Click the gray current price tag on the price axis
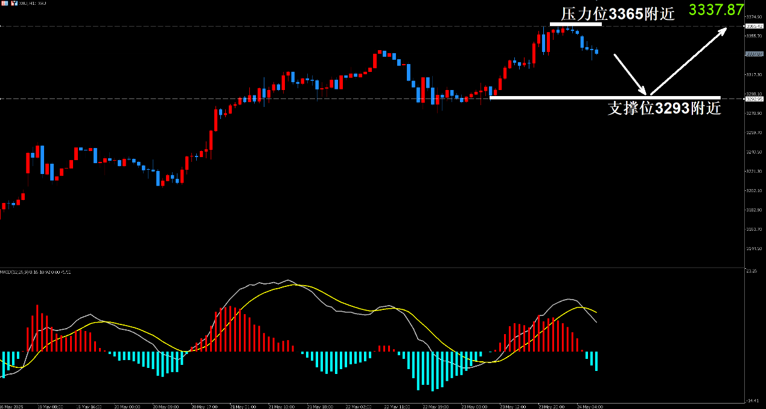This screenshot has height=409, width=766. coord(753,54)
